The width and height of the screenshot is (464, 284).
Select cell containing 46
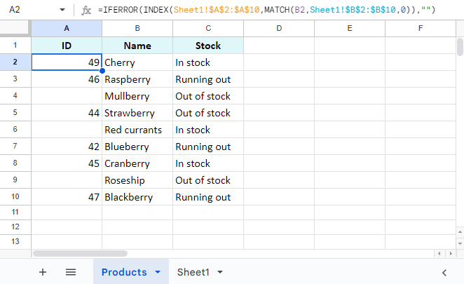click(x=67, y=79)
